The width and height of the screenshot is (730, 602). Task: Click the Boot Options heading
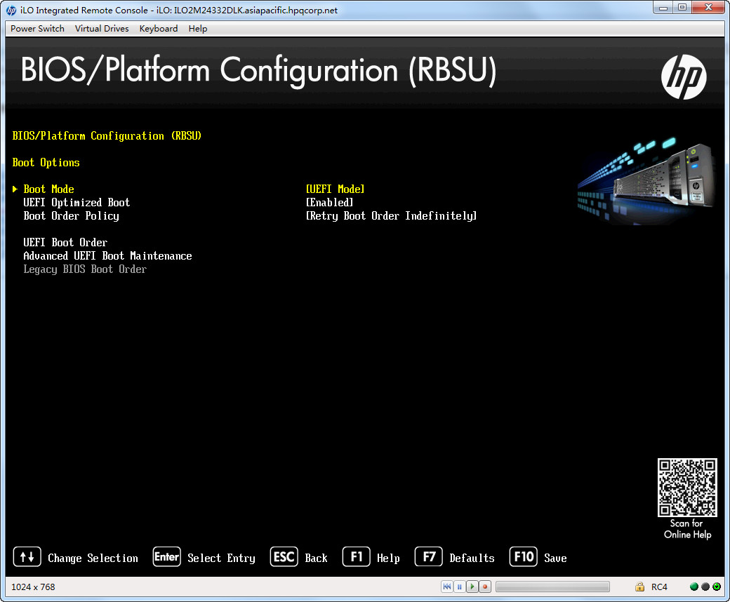(x=46, y=162)
